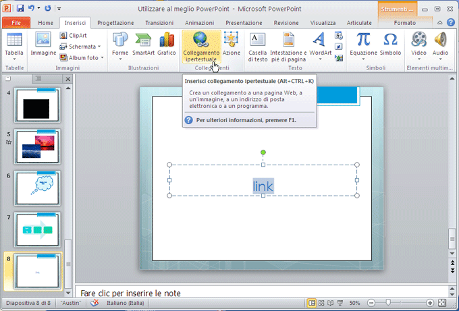
Task: Save presentation from Quick Access Toolbar
Action: [20, 8]
